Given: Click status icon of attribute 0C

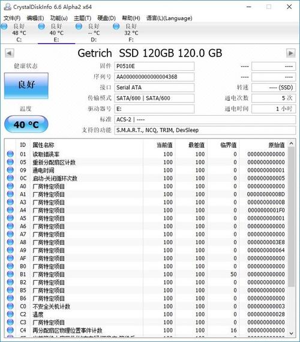Looking at the screenshot, I should (x=10, y=178).
